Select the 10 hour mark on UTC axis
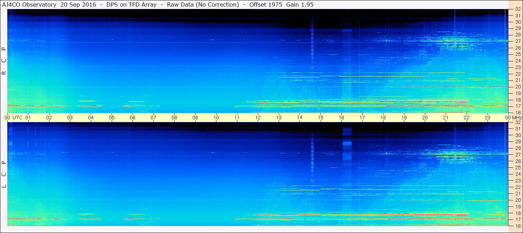Screen dimensions: 523x233 tap(216, 118)
